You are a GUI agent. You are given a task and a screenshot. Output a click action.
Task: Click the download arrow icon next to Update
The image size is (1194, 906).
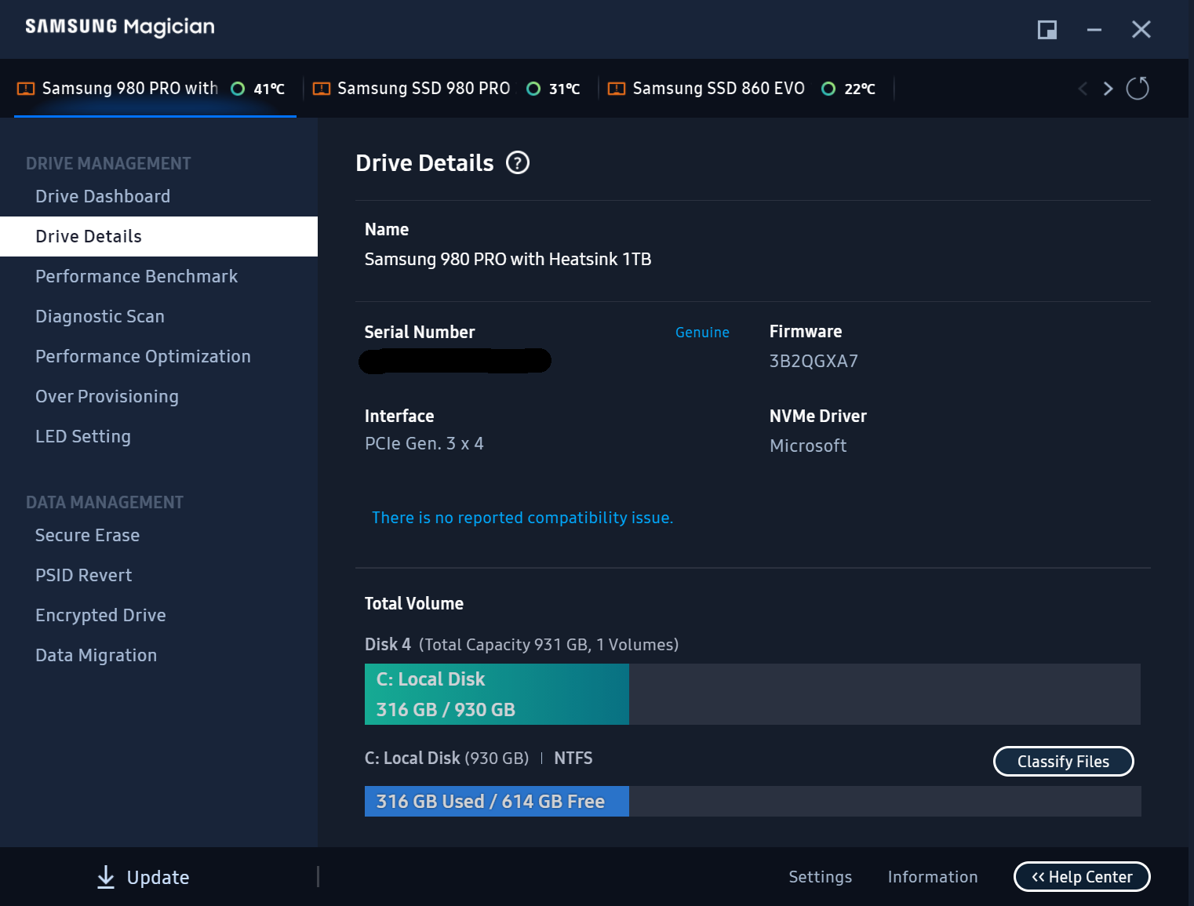tap(106, 877)
